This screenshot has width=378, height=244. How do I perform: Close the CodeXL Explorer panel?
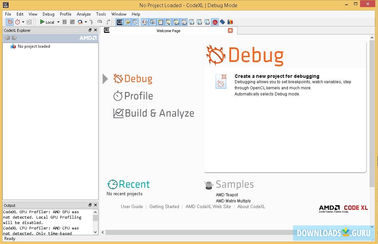(x=96, y=30)
